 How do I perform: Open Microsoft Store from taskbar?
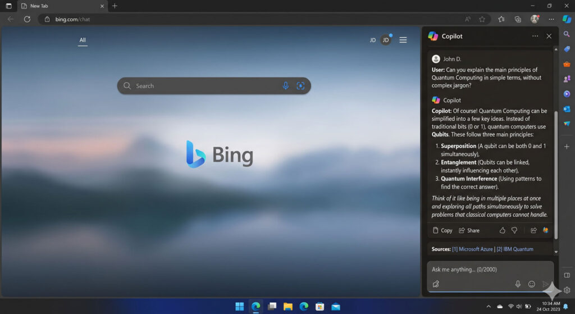point(320,306)
